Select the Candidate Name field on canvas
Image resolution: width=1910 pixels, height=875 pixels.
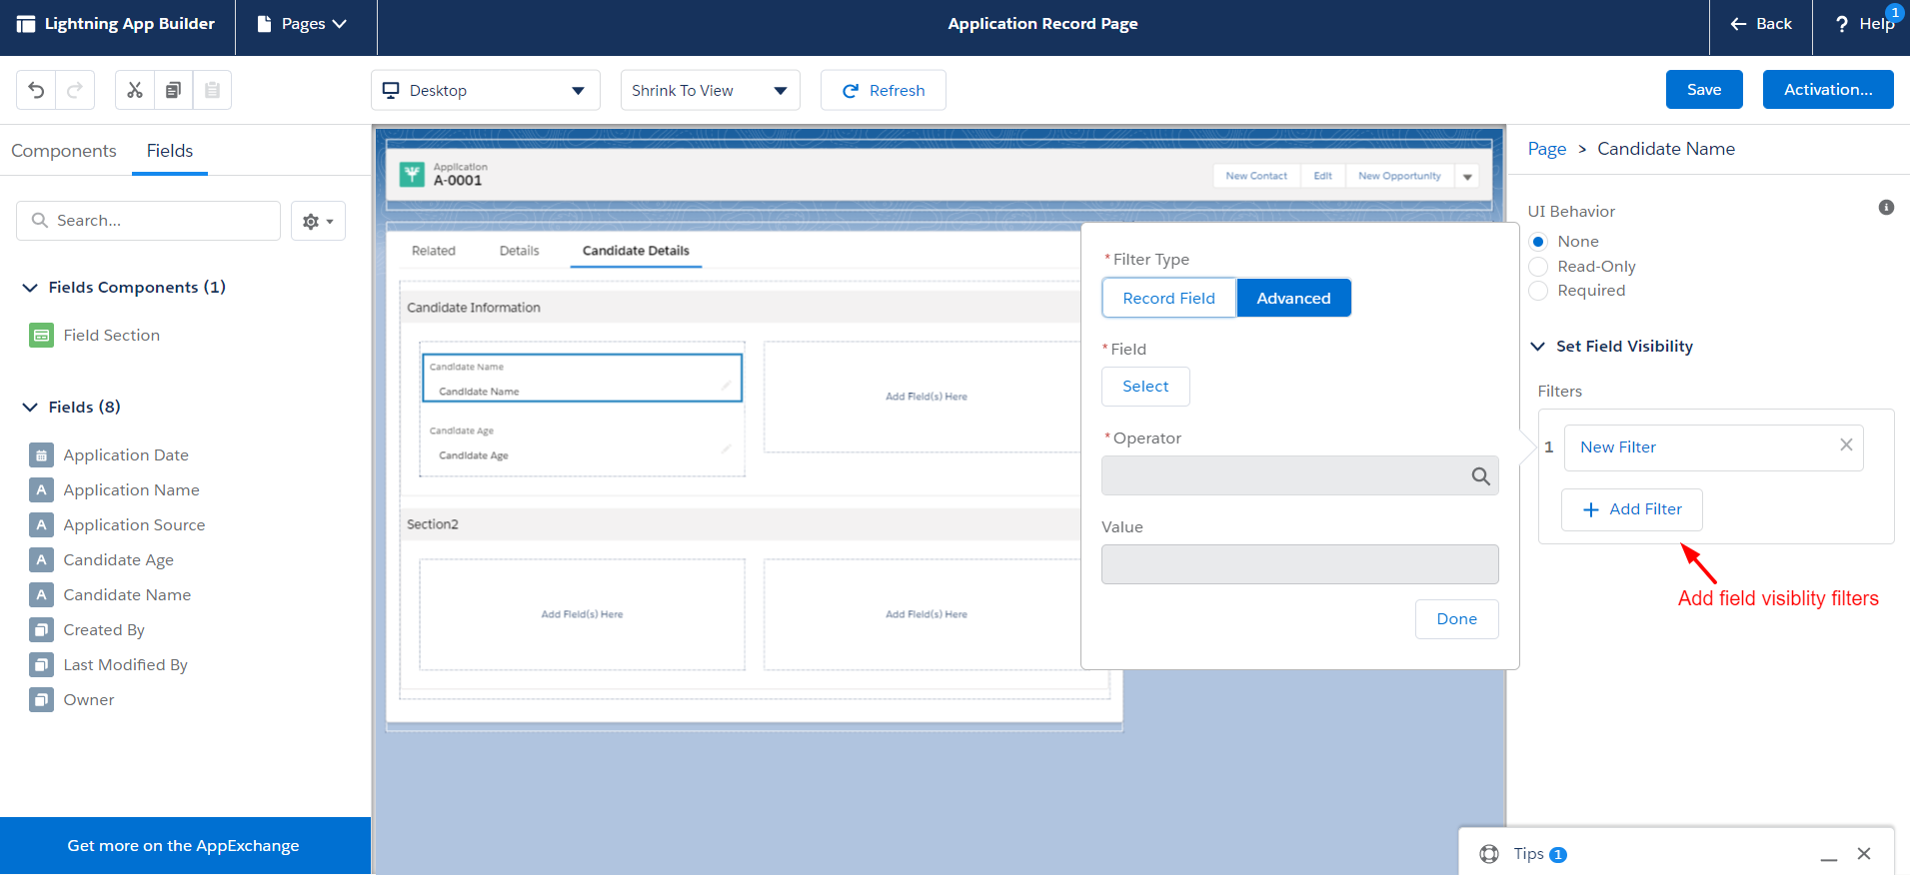pos(582,379)
